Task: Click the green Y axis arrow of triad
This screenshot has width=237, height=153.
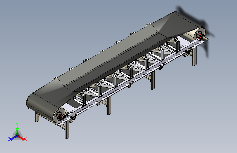Action: (x=17, y=131)
